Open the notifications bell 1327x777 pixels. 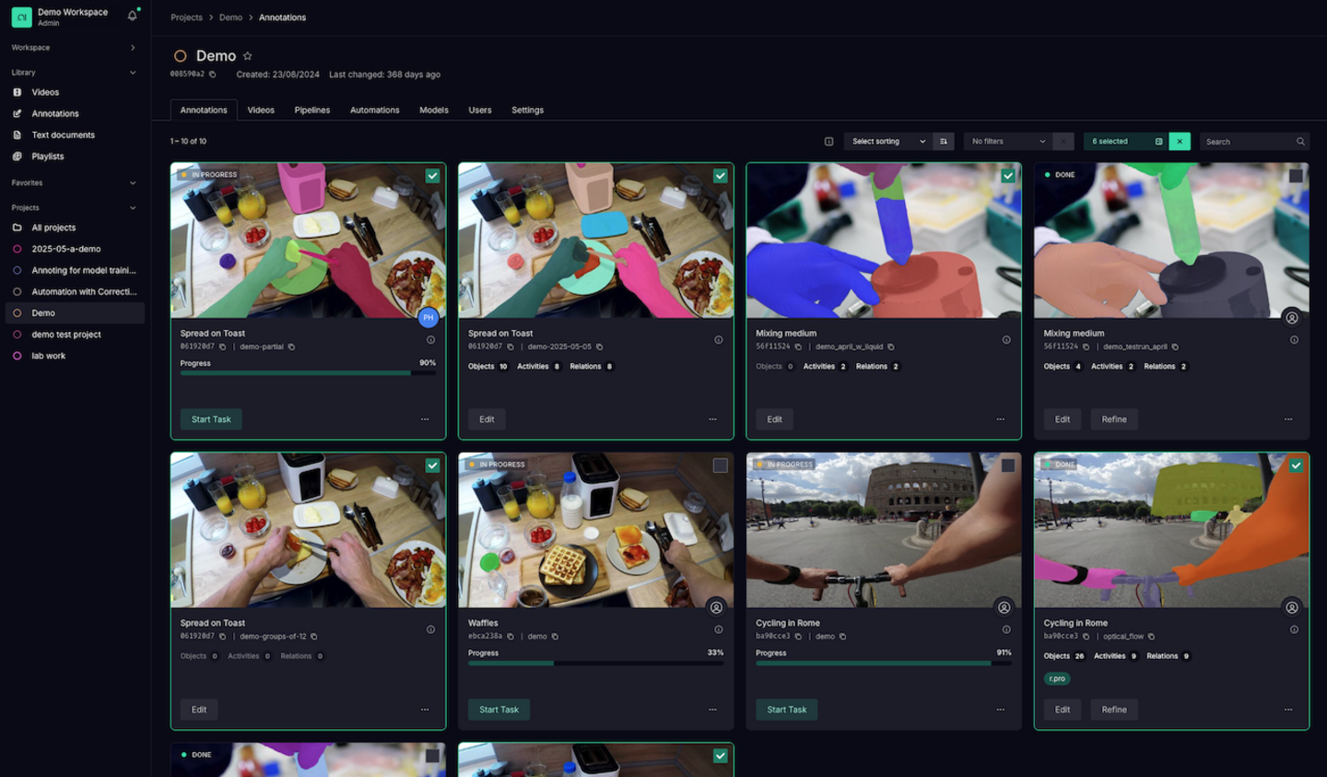tap(133, 16)
